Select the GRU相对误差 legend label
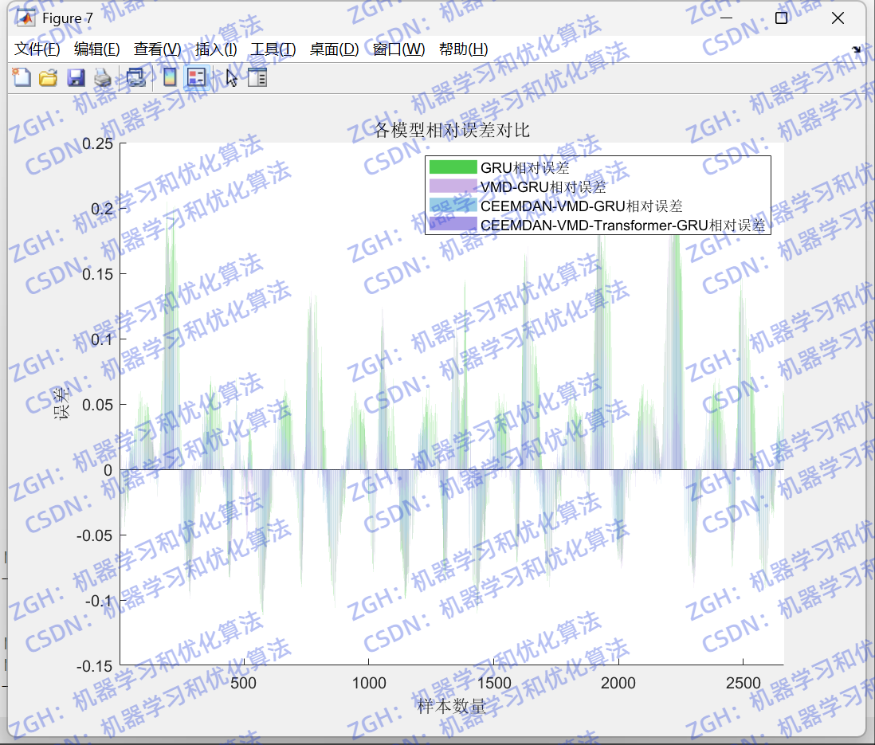This screenshot has height=745, width=875. click(524, 167)
